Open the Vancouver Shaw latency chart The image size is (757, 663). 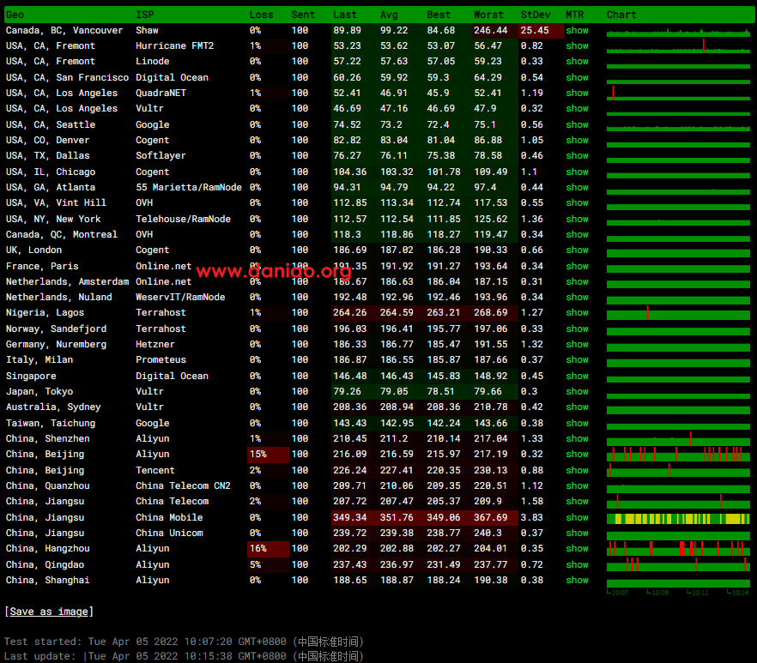[x=678, y=32]
